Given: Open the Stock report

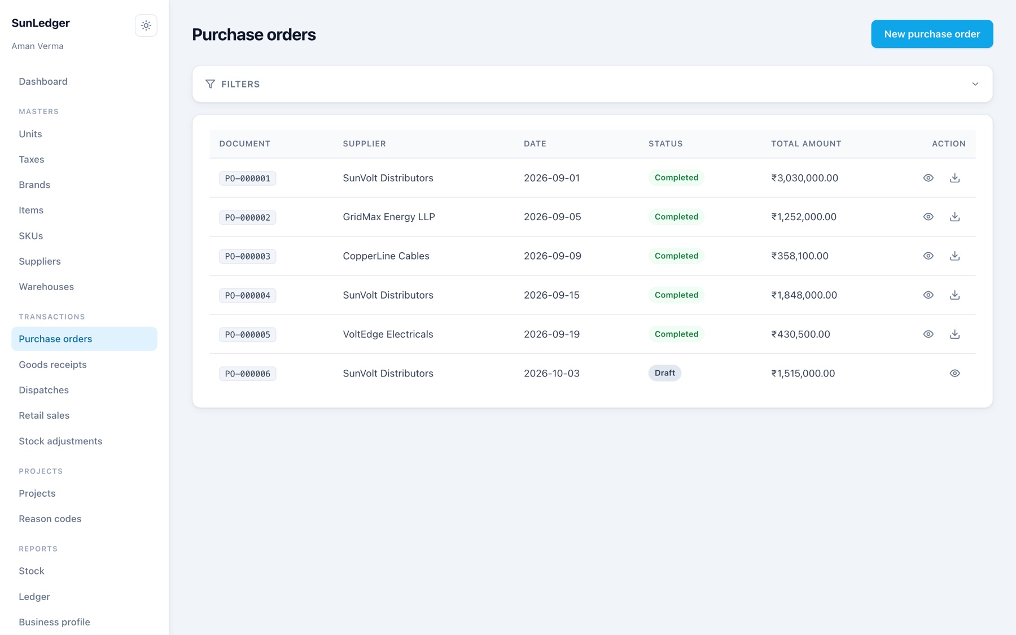Looking at the screenshot, I should coord(84,571).
